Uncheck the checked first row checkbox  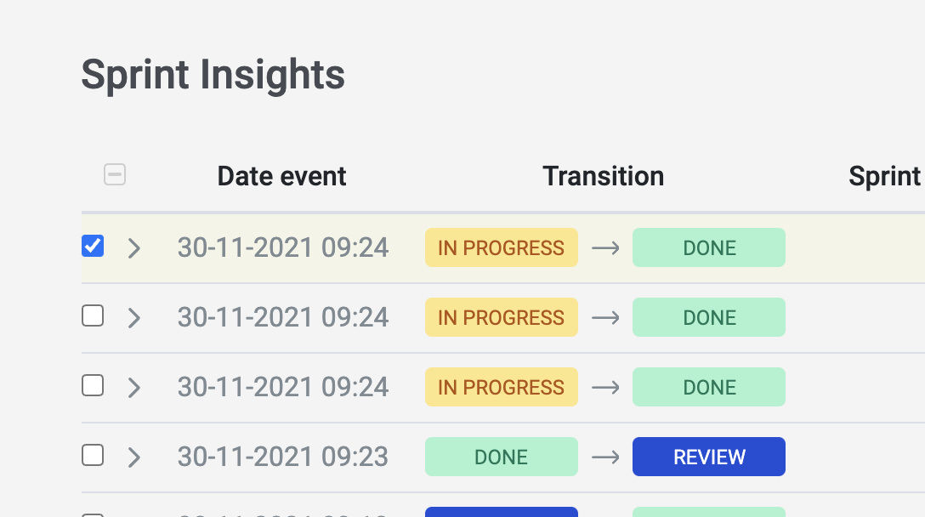click(x=93, y=247)
